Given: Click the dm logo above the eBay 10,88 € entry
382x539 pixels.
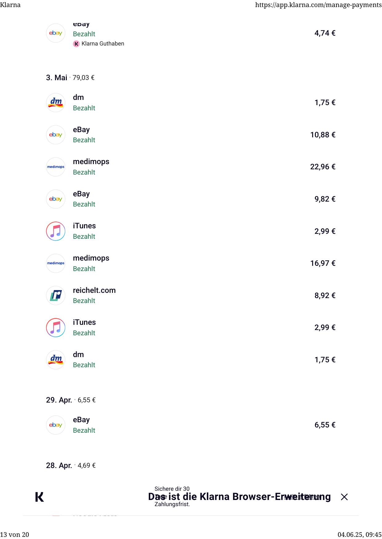Looking at the screenshot, I should [x=56, y=103].
